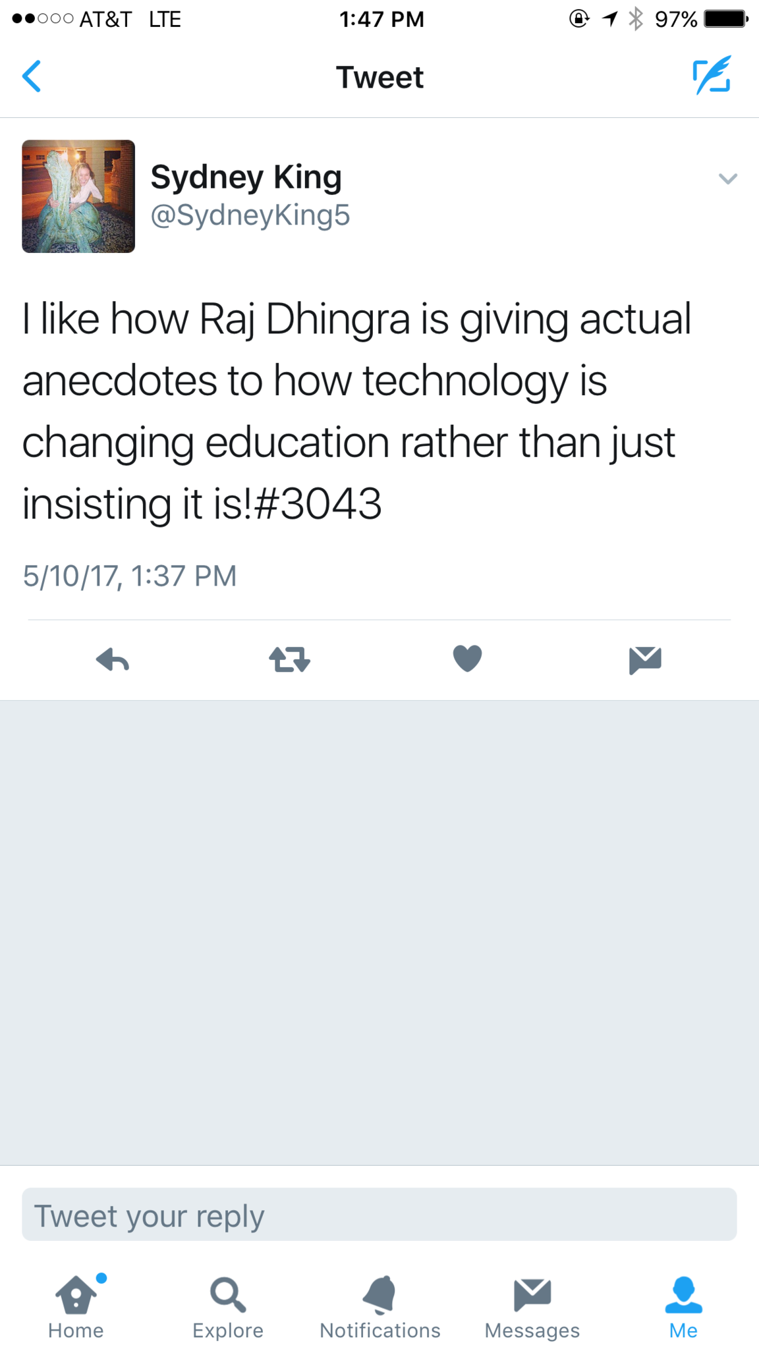This screenshot has height=1349, width=759.
Task: Go back using the blue chevron arrow
Action: pyautogui.click(x=32, y=76)
